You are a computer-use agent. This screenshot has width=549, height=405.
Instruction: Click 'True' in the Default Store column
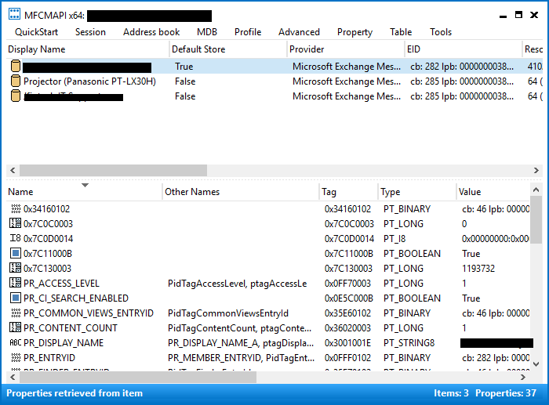point(184,67)
